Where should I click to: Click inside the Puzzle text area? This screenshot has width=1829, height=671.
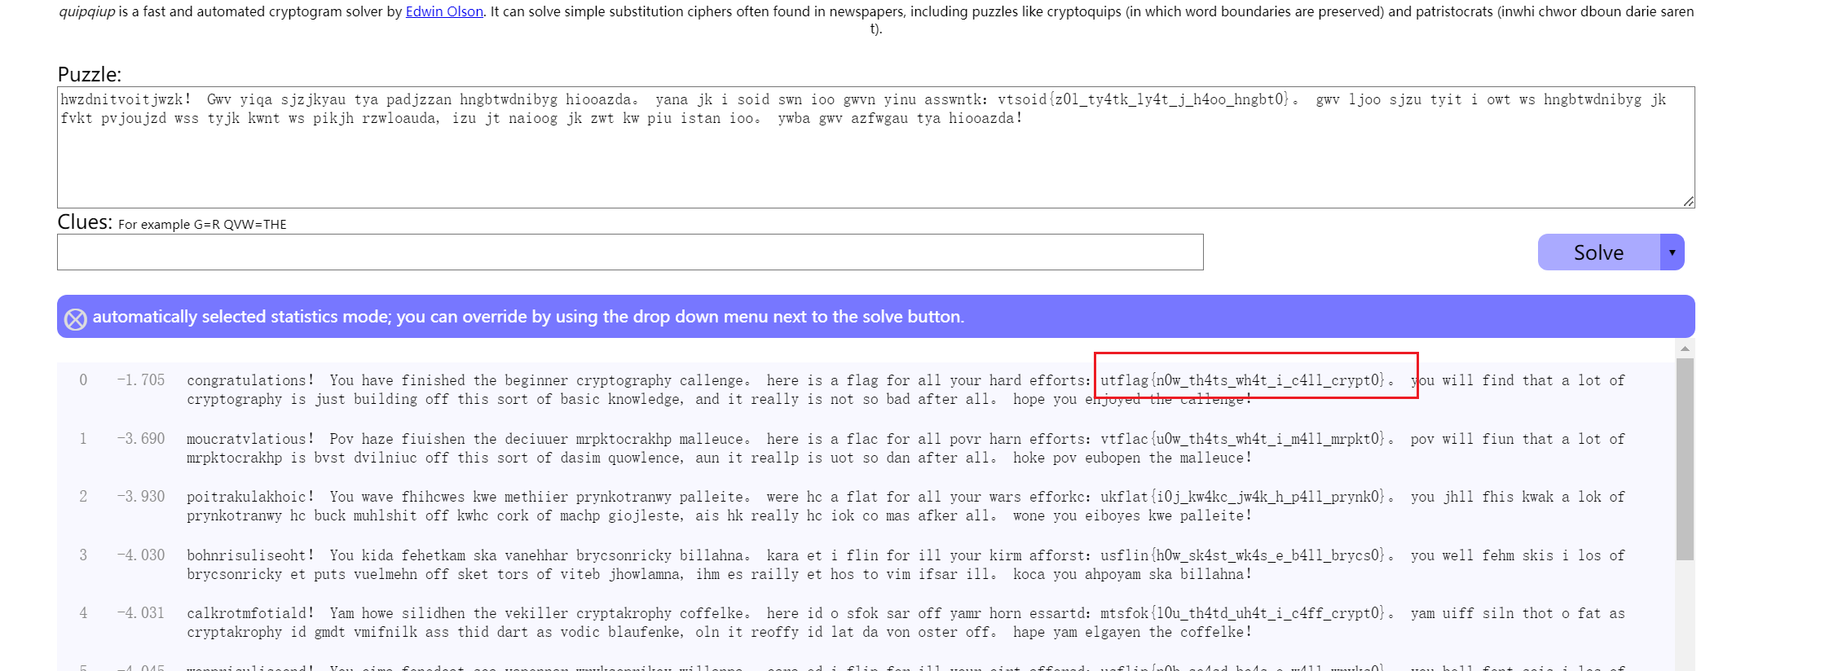pyautogui.click(x=875, y=147)
